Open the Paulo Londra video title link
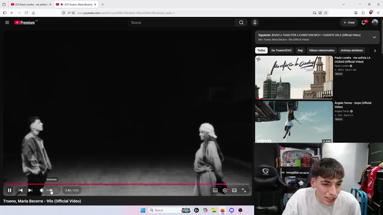Viewport: 383px width, 215px height. point(352,60)
